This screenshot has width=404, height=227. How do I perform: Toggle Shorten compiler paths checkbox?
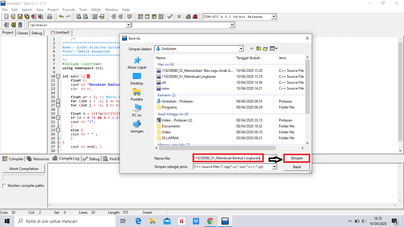[4, 186]
